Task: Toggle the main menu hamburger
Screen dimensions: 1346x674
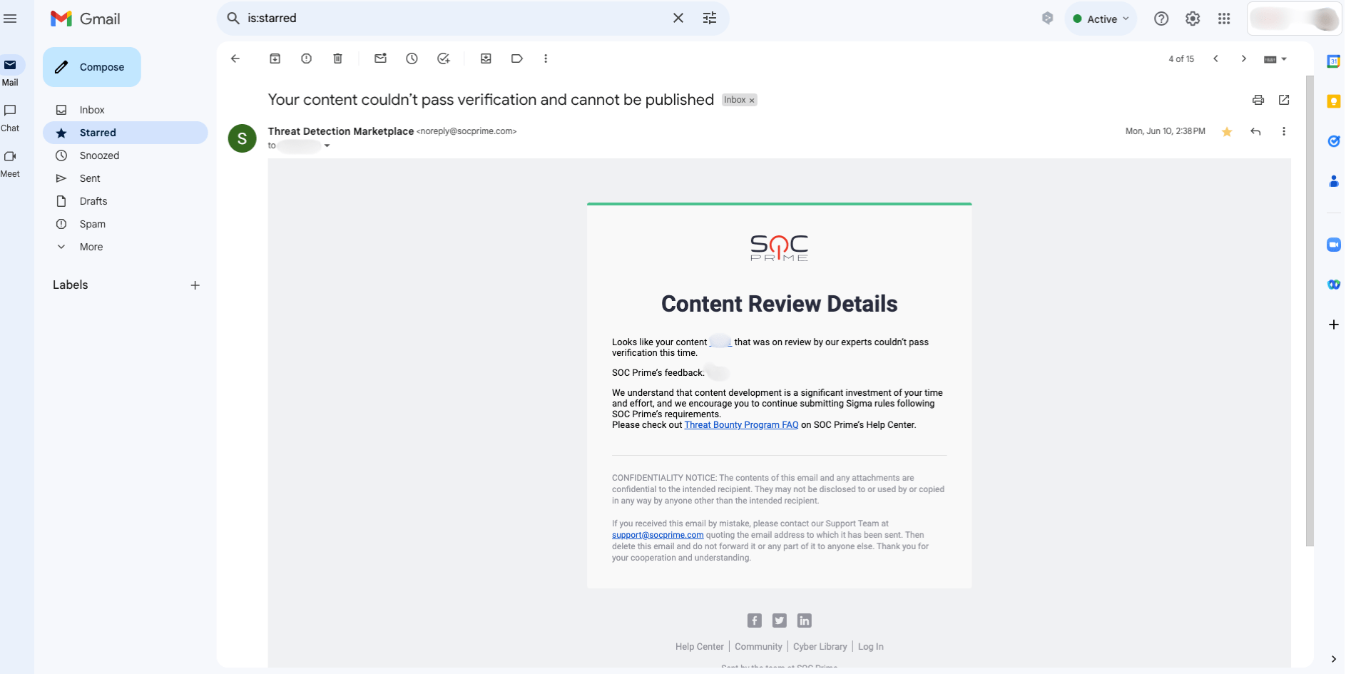Action: pyautogui.click(x=10, y=19)
